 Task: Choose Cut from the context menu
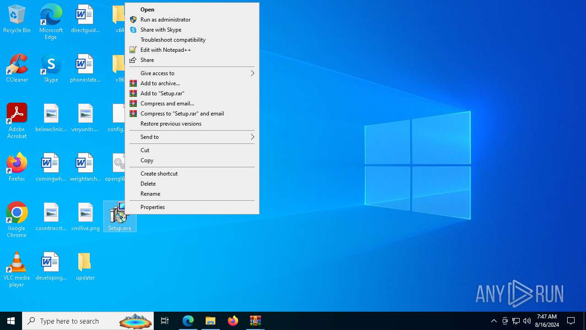coord(192,150)
